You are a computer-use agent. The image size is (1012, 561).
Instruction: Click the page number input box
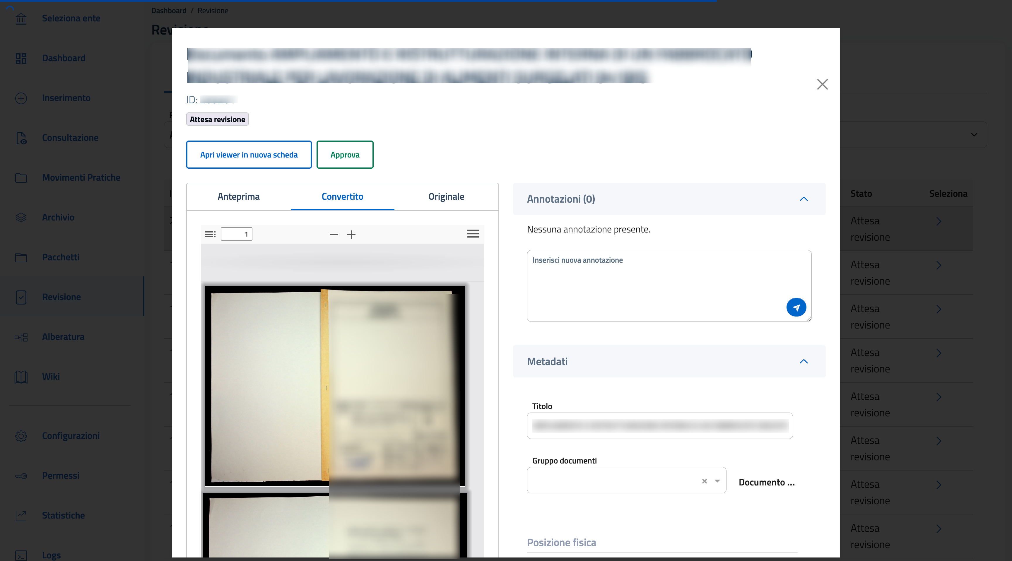click(x=236, y=234)
